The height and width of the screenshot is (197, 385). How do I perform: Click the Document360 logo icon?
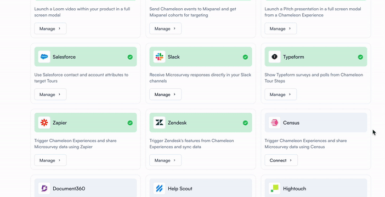coord(44,188)
